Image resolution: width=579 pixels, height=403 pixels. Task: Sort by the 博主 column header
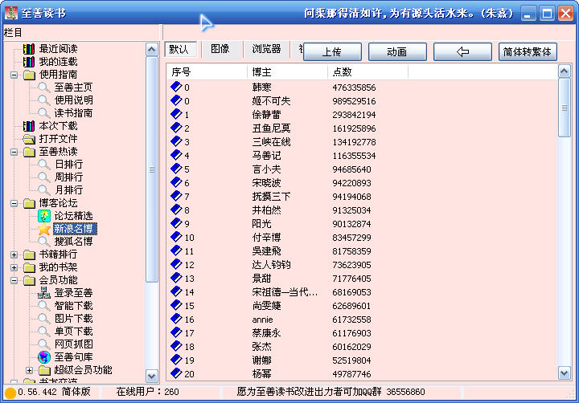tap(287, 72)
